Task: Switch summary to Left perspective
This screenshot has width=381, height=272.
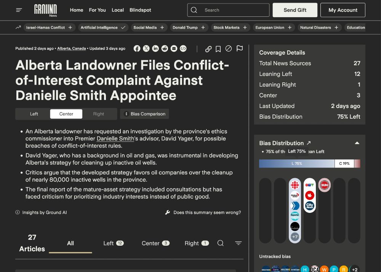Action: coord(34,114)
